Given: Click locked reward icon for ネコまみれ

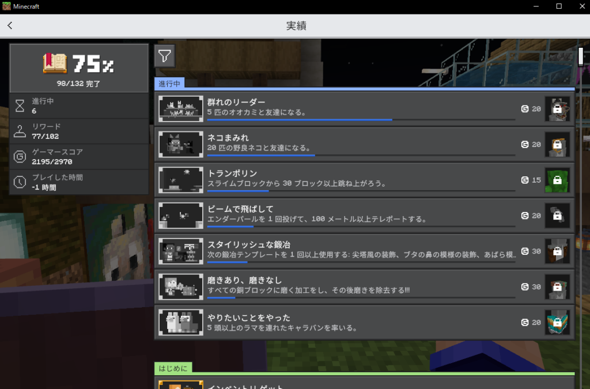Looking at the screenshot, I should click(x=557, y=145).
